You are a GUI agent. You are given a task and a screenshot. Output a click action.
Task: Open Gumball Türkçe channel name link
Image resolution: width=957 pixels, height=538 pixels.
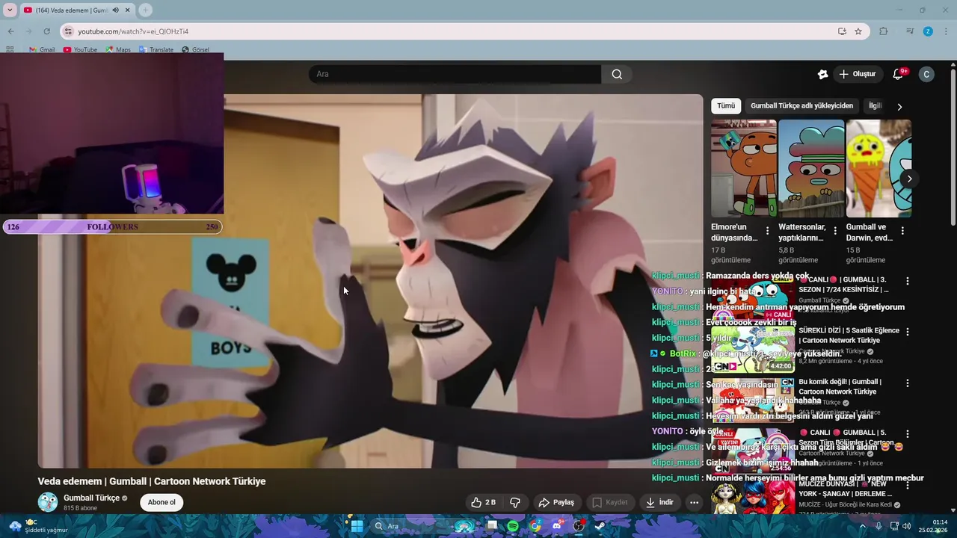[91, 498]
